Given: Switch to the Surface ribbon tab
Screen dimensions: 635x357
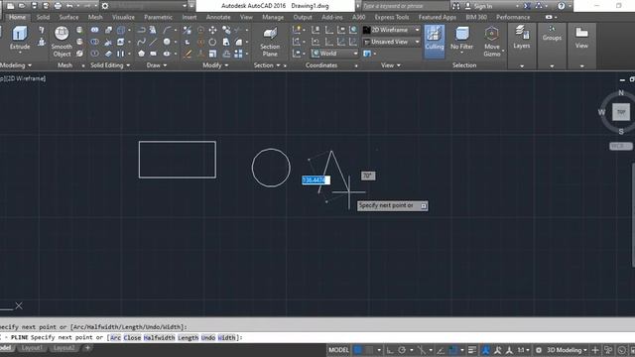Looking at the screenshot, I should [68, 17].
